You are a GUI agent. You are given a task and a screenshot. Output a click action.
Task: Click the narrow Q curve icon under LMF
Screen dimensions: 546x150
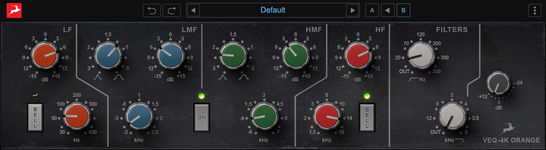tap(98, 77)
